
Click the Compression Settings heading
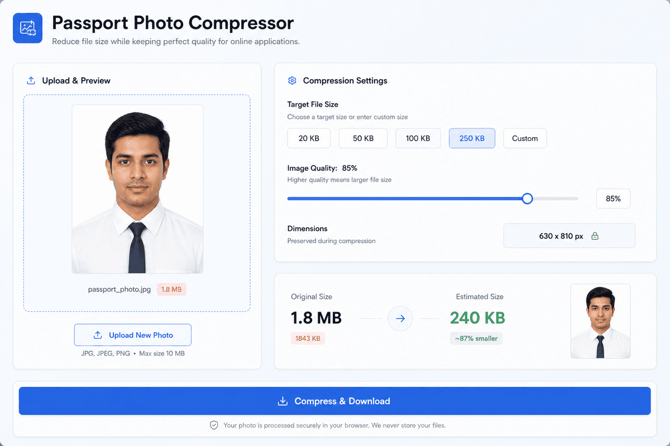[345, 81]
